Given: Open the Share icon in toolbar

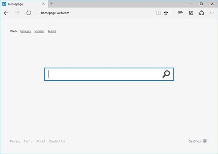Looking at the screenshot, I should pyautogui.click(x=202, y=13).
